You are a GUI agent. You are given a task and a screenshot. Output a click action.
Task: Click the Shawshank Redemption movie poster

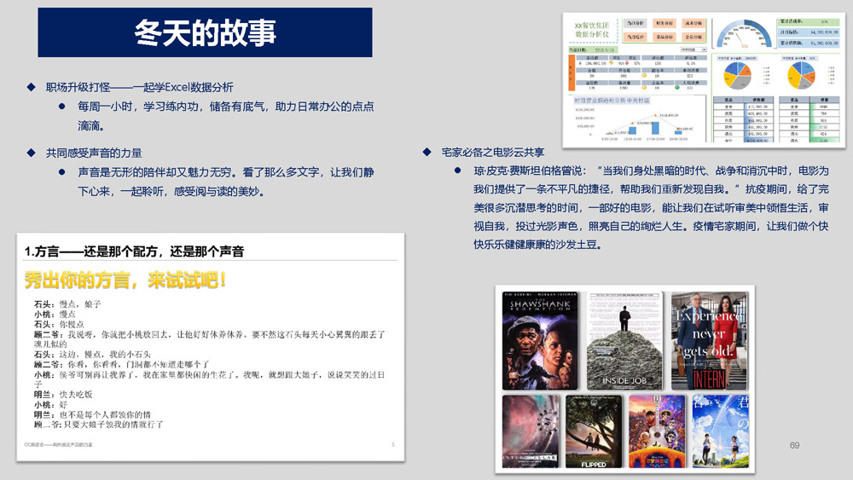click(540, 340)
